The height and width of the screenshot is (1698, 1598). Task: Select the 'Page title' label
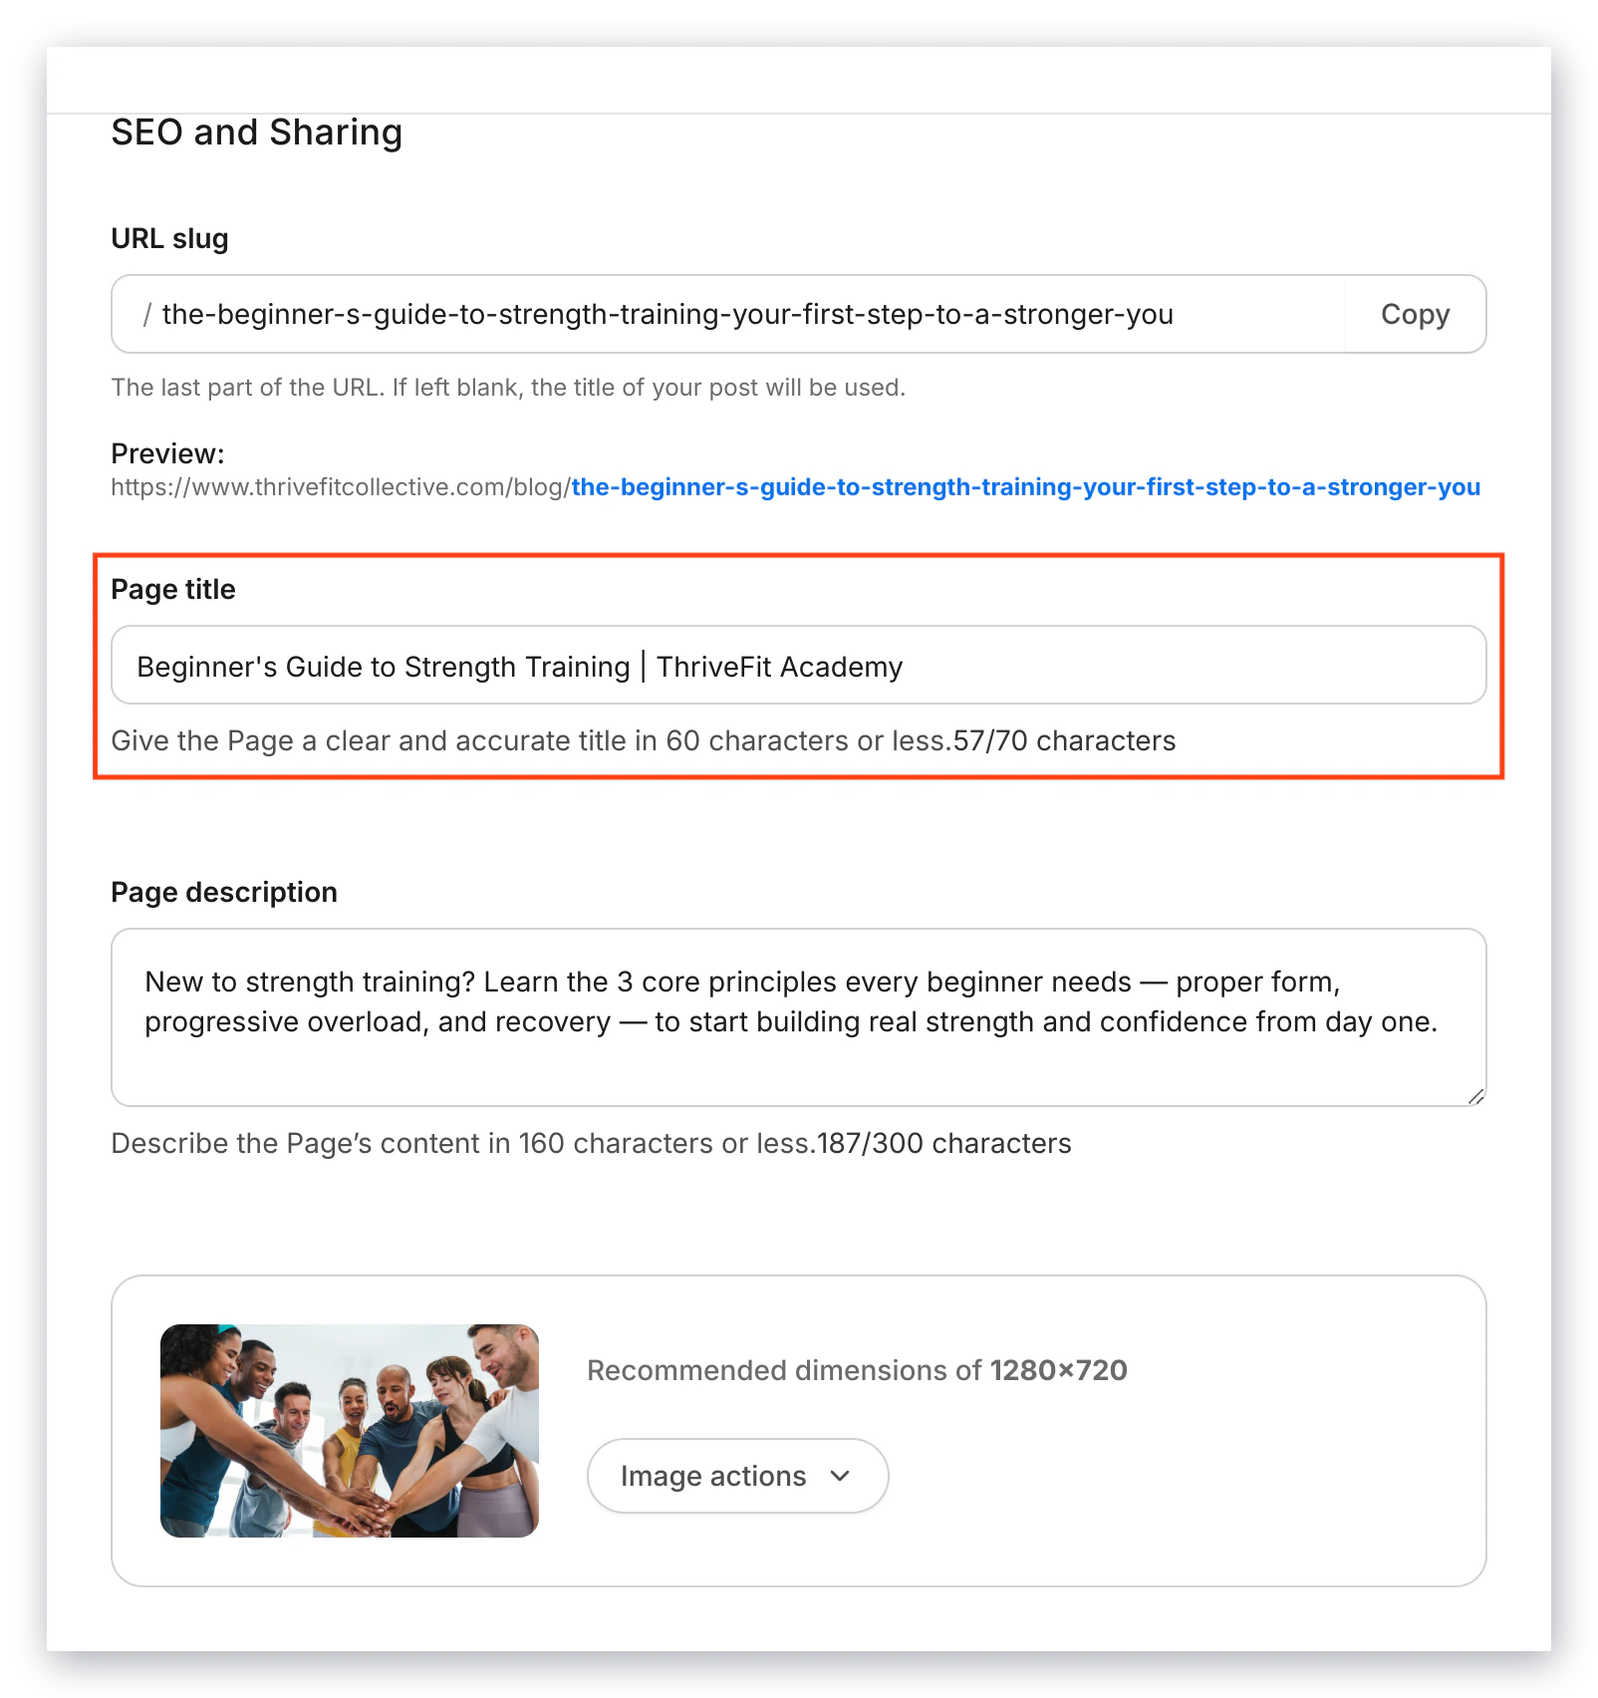point(173,590)
